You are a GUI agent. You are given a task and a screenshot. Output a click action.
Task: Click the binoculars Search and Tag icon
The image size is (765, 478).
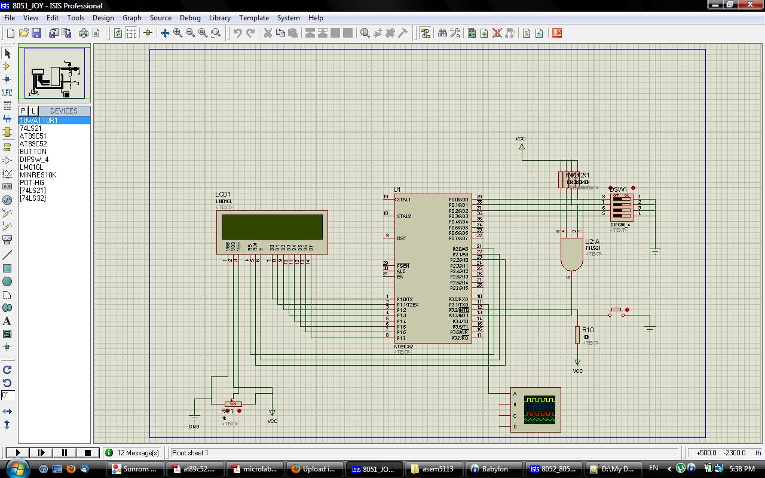tap(442, 33)
